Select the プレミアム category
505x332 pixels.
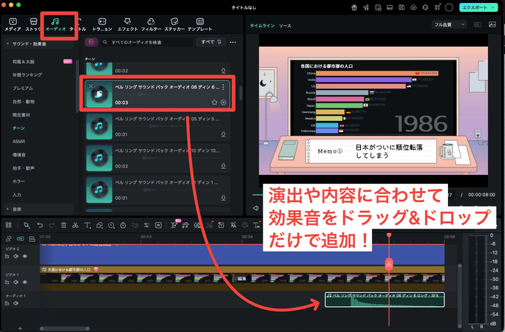pos(22,88)
